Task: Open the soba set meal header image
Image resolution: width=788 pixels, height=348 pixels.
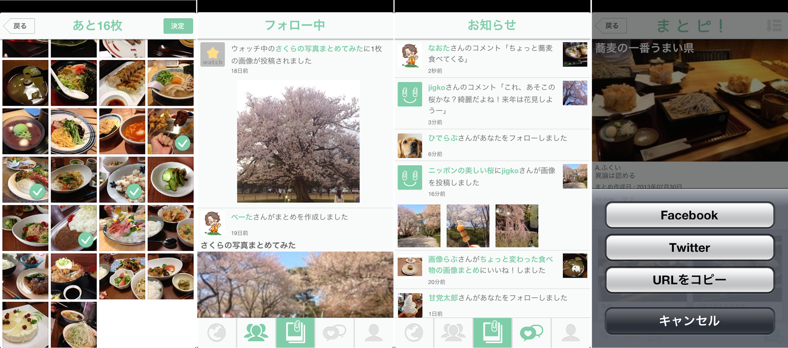Action: [689, 100]
